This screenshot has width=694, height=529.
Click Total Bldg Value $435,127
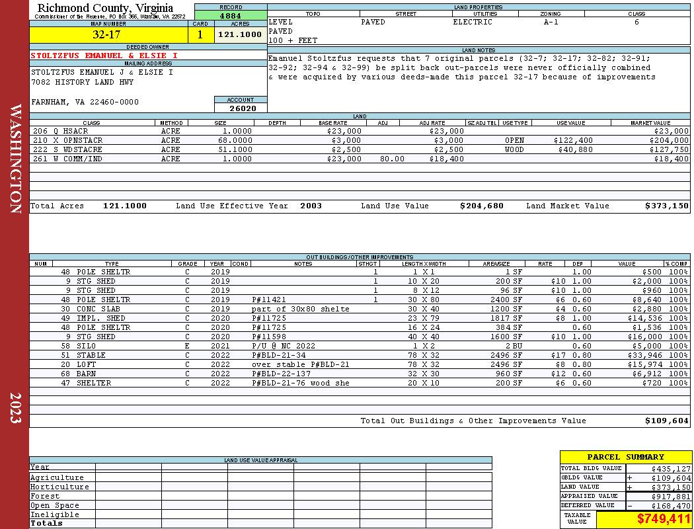671,469
